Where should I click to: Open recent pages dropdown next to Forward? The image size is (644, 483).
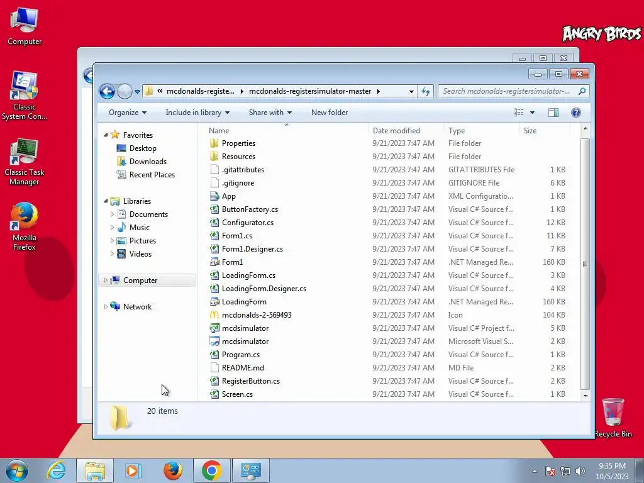point(137,92)
